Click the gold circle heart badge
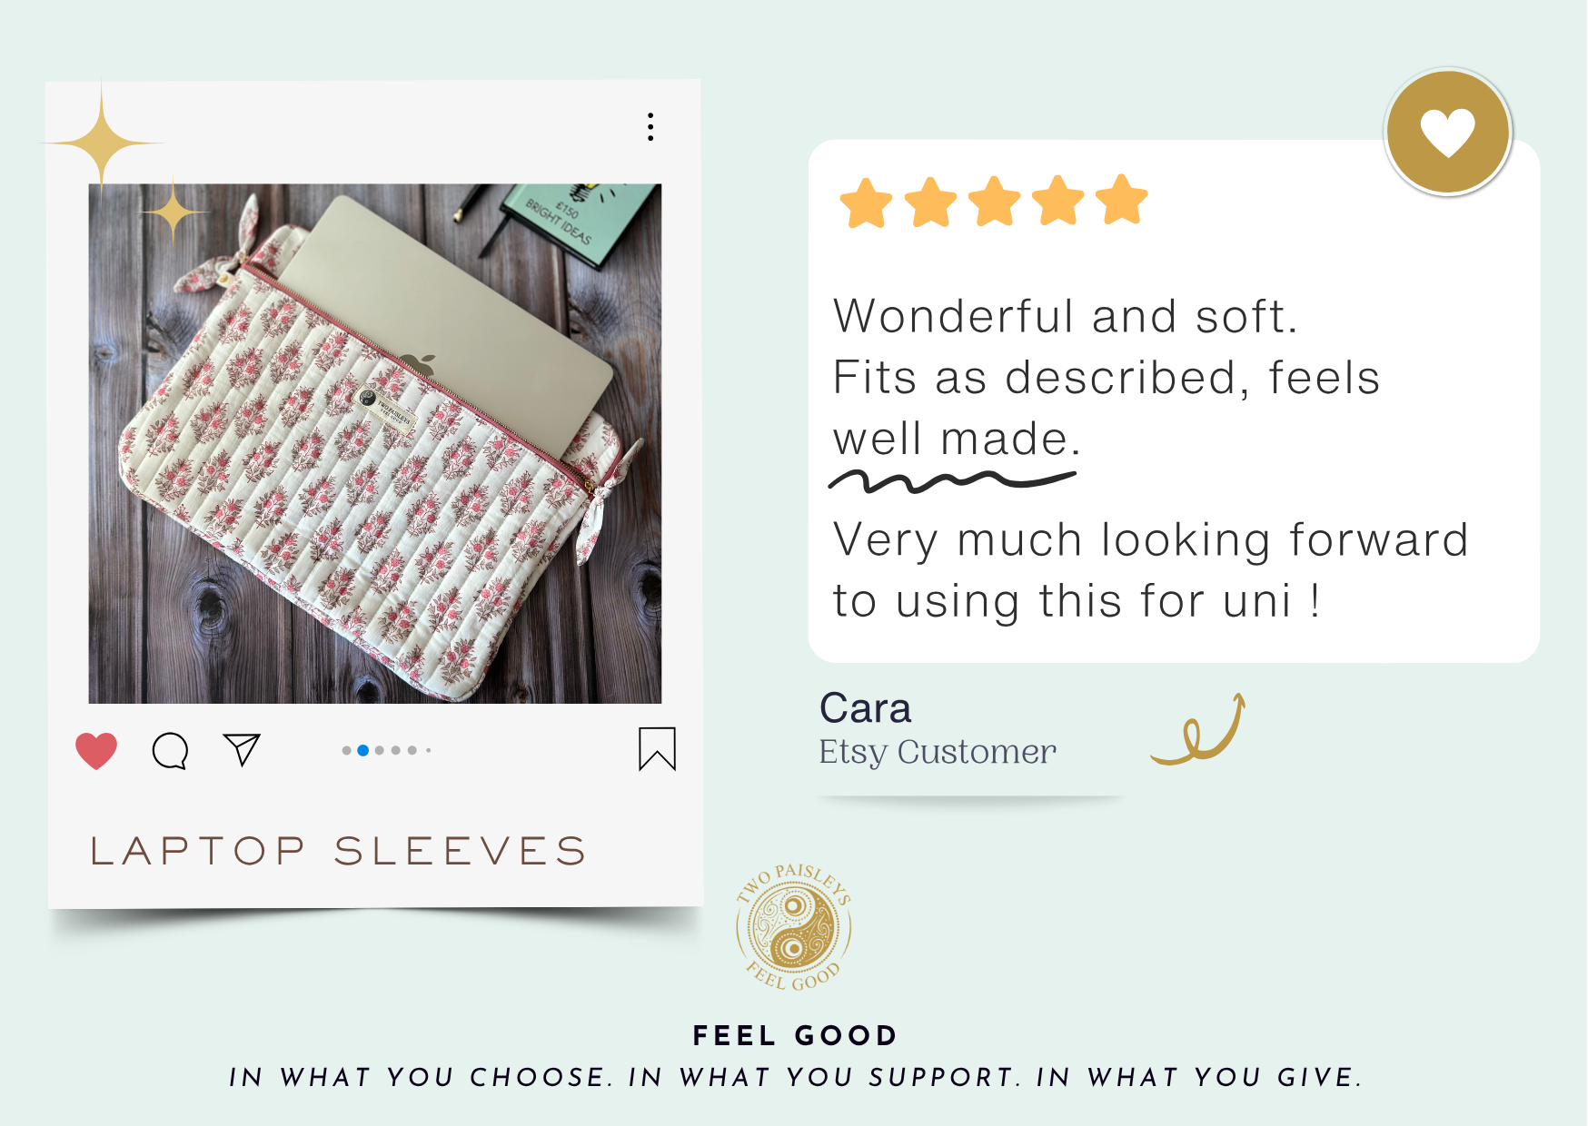Image resolution: width=1588 pixels, height=1126 pixels. tap(1447, 133)
